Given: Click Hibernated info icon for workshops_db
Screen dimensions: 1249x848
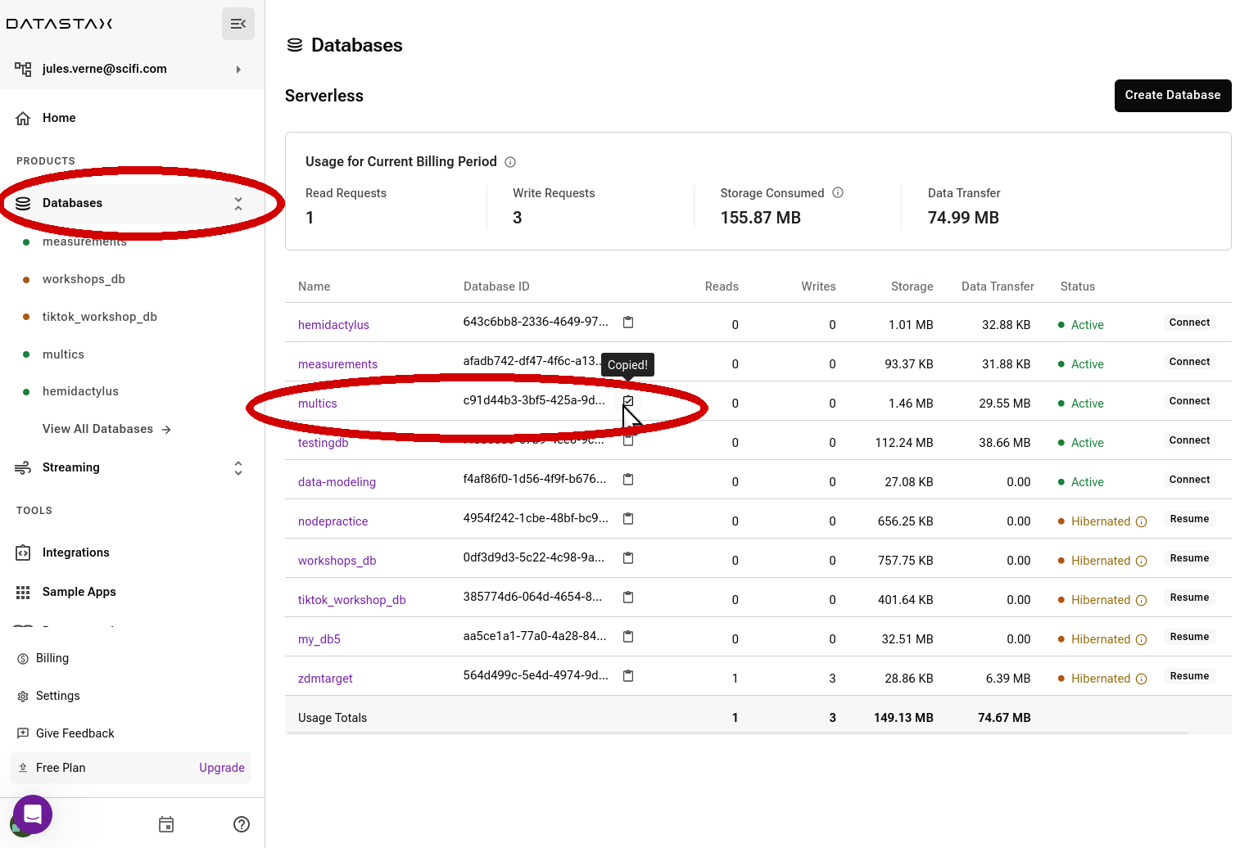Looking at the screenshot, I should (1142, 561).
